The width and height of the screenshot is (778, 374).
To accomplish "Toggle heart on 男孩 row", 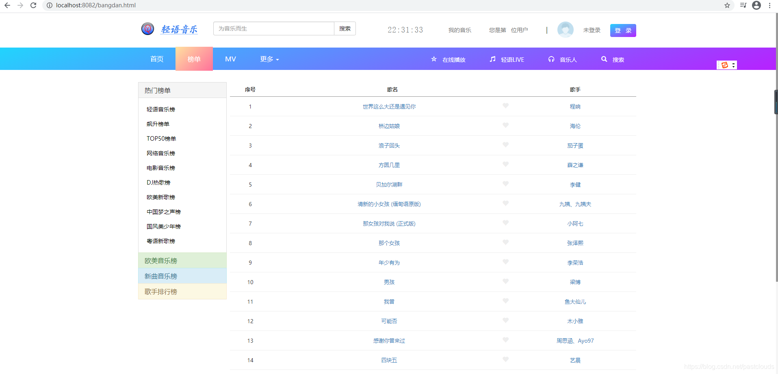I will (505, 282).
